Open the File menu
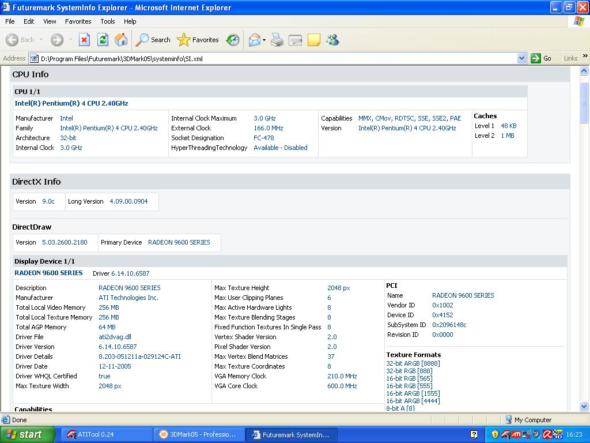 point(10,21)
